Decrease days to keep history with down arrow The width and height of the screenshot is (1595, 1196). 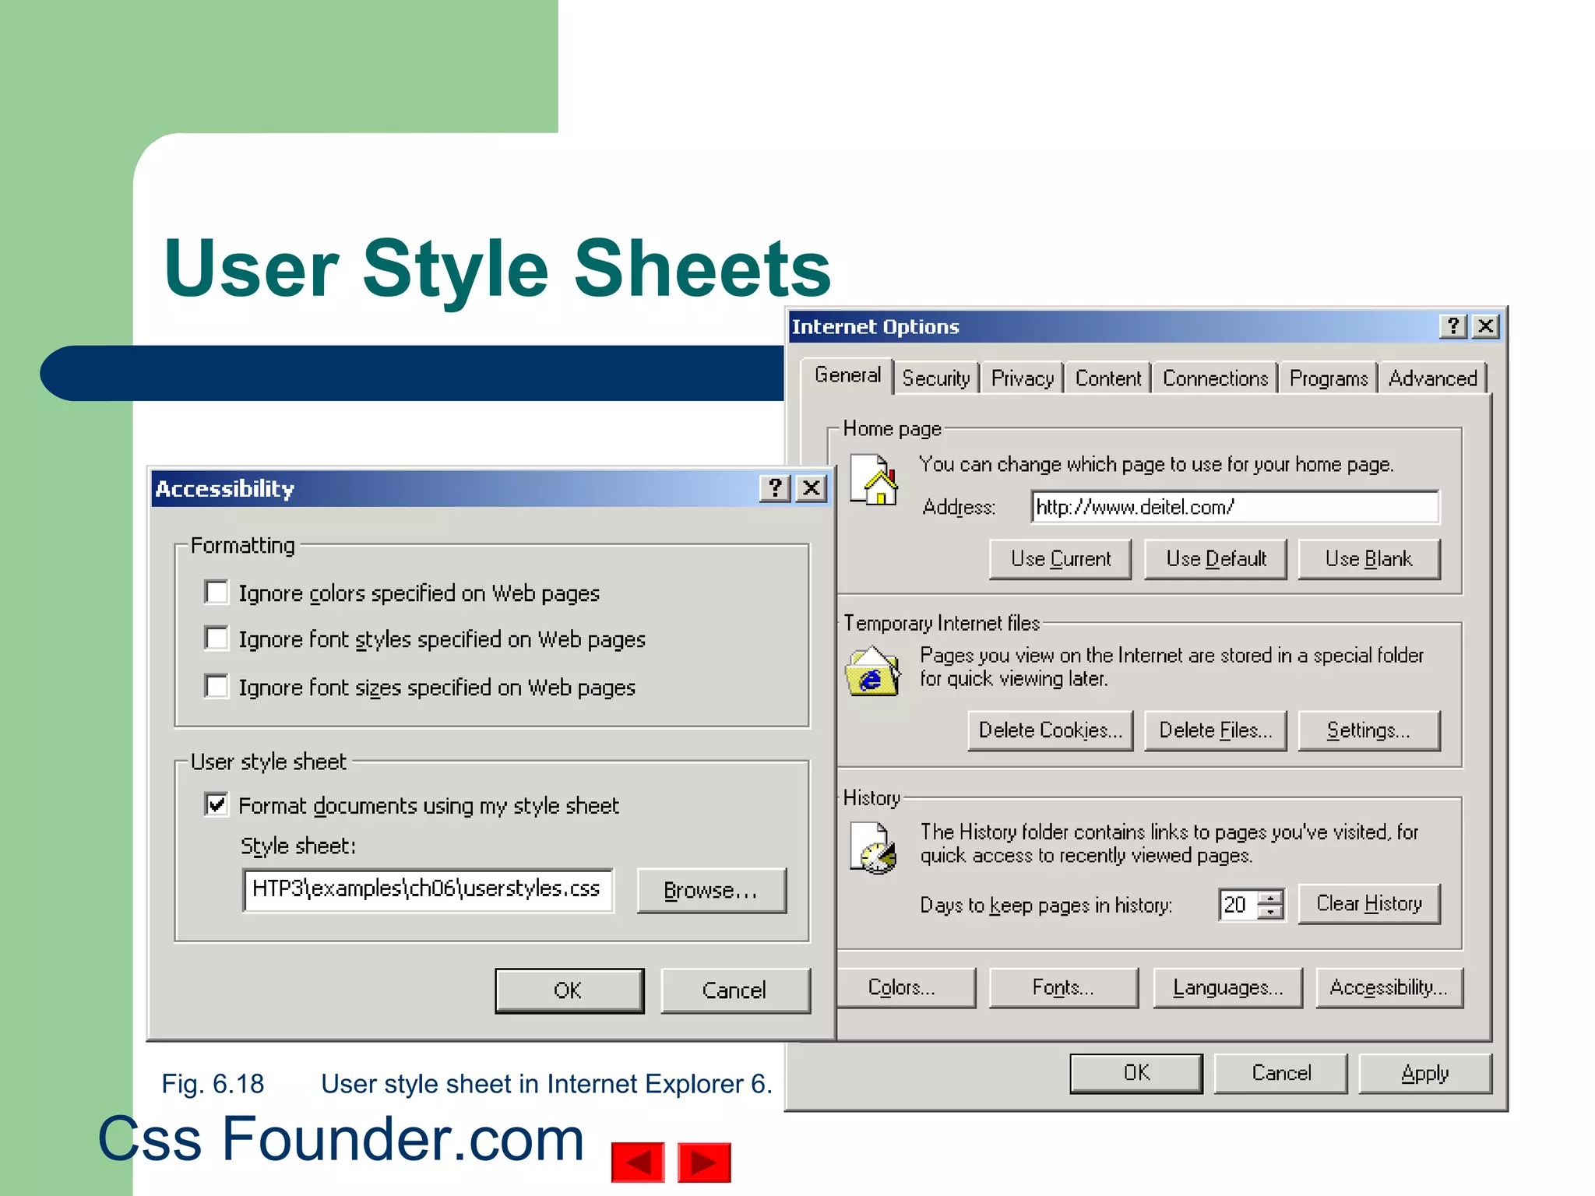coord(1270,912)
